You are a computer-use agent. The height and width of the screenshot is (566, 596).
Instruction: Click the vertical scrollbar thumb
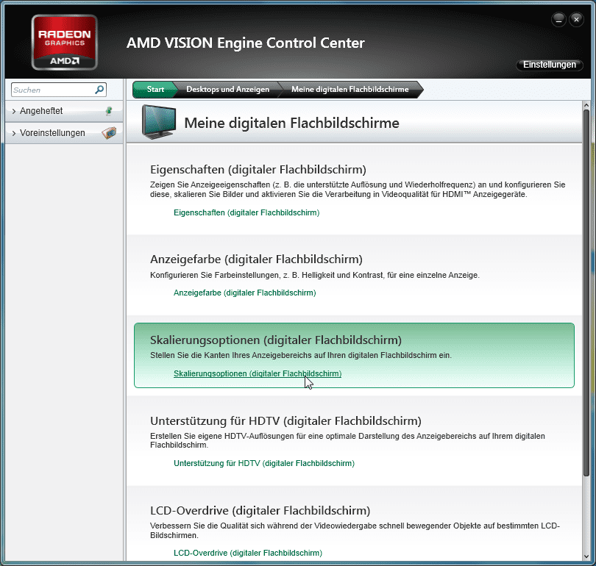click(586, 293)
